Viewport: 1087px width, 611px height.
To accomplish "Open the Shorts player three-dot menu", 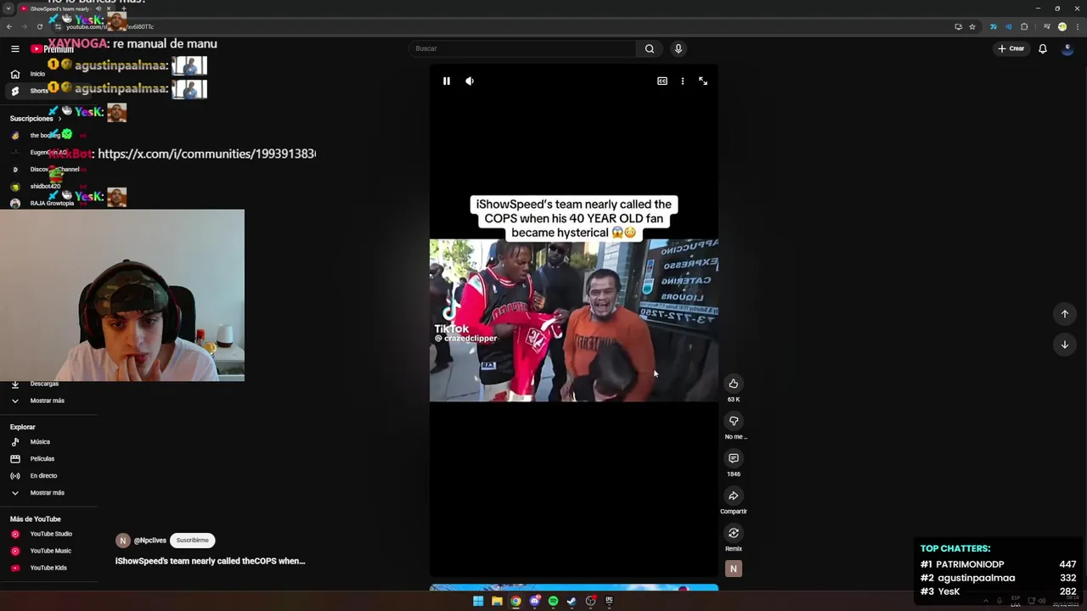I will pyautogui.click(x=683, y=81).
